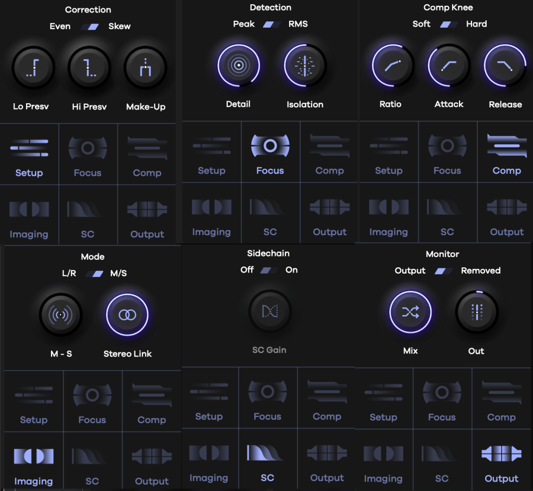Image resolution: width=533 pixels, height=491 pixels.
Task: Toggle the Soft/Hard Comp Knee switch
Action: pos(449,24)
